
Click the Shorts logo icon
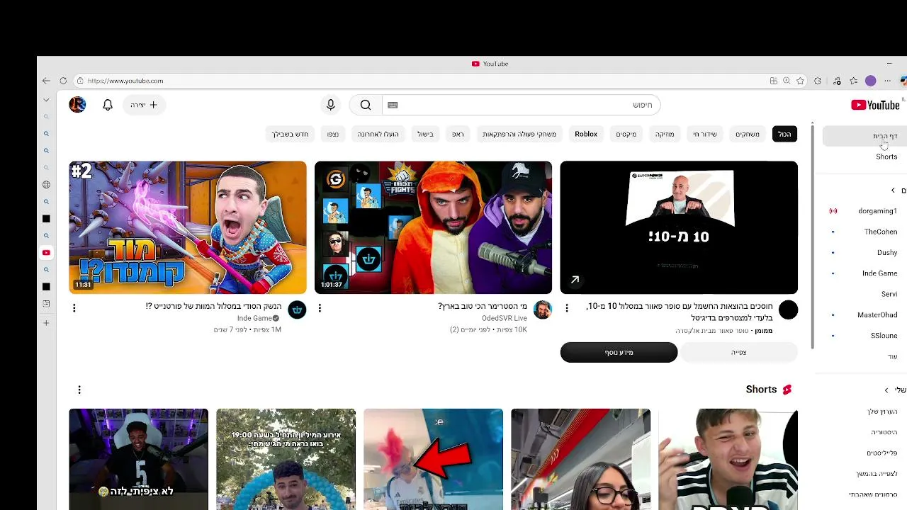coord(787,390)
